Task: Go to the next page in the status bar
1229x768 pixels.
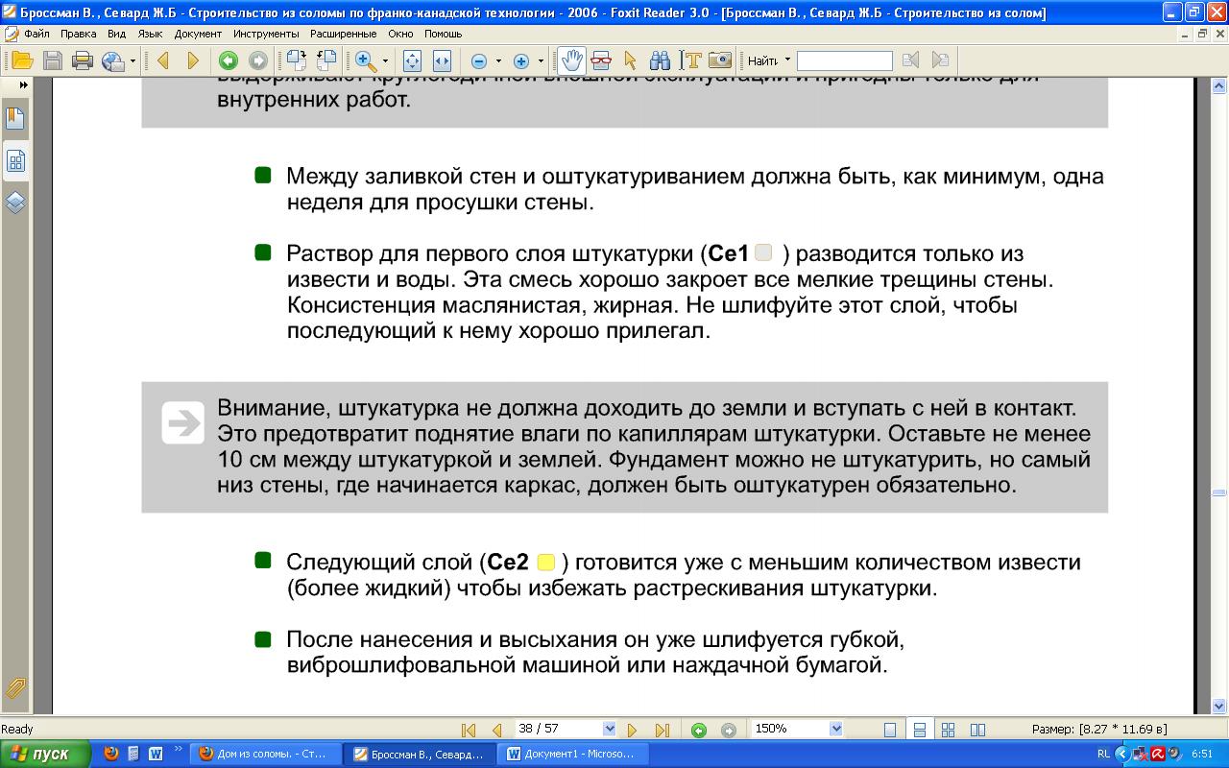Action: coord(632,730)
